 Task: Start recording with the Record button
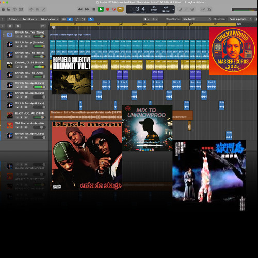[108, 9]
